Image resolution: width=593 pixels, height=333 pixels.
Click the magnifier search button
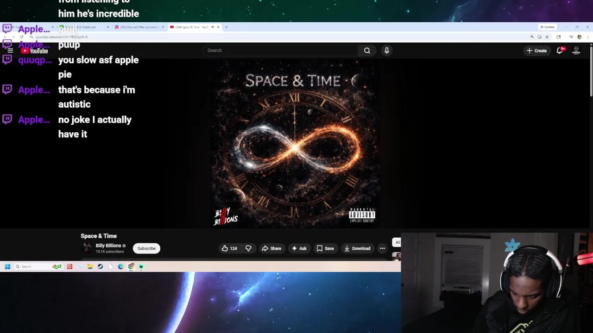tap(367, 50)
